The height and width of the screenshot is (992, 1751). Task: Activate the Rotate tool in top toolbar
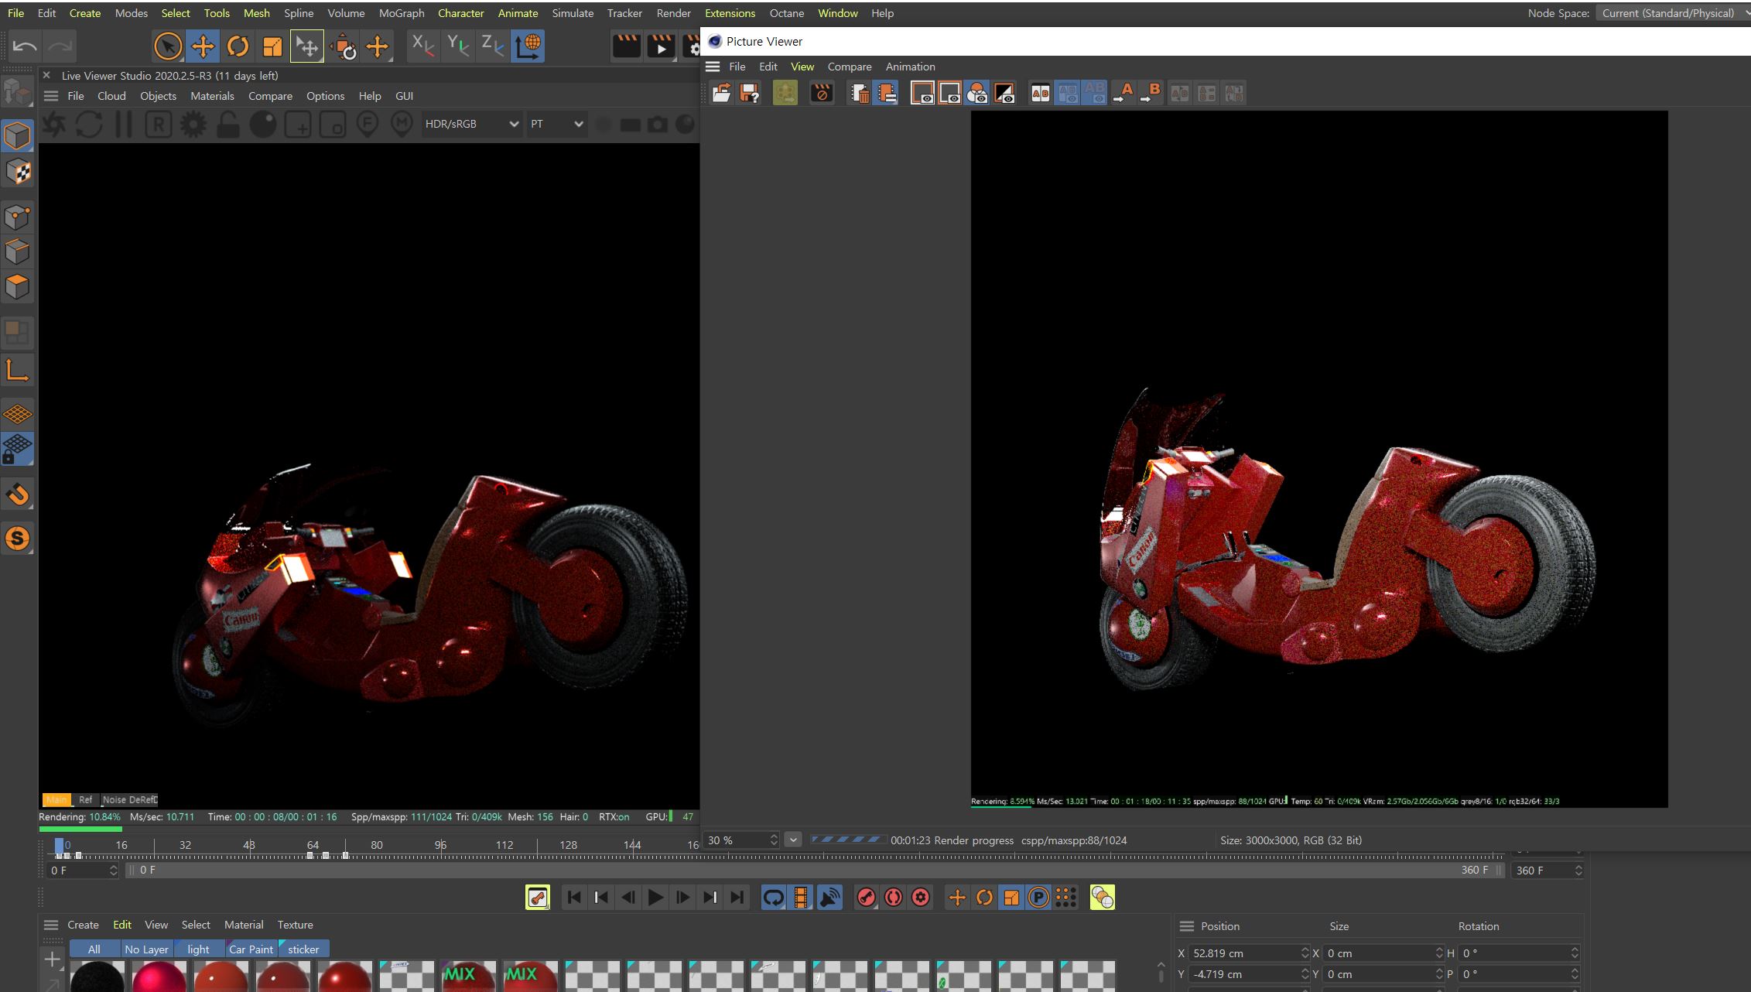pyautogui.click(x=238, y=46)
